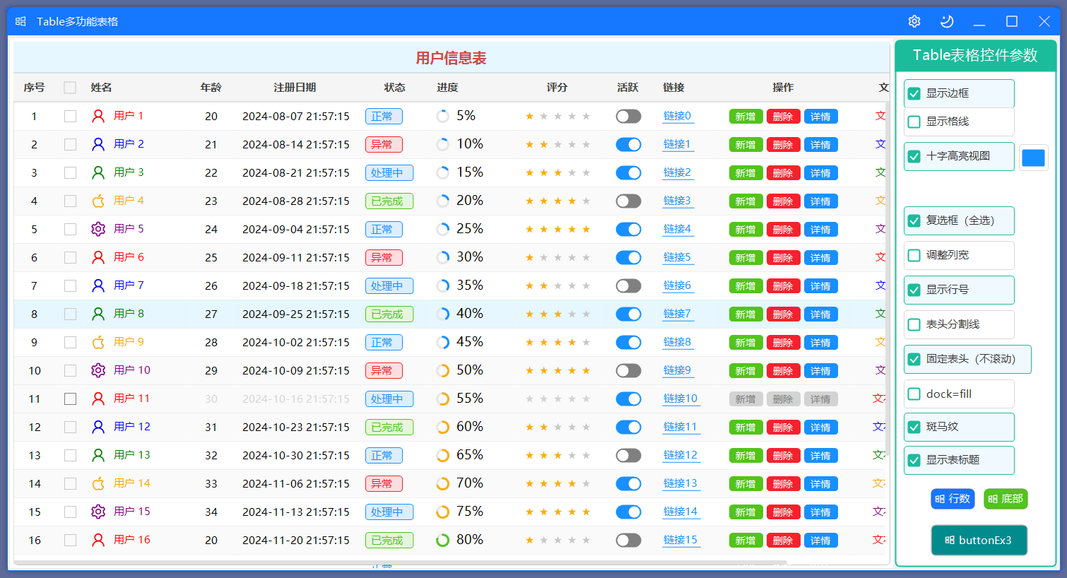Click the red user icon for 用户 11
The image size is (1067, 578).
(98, 399)
